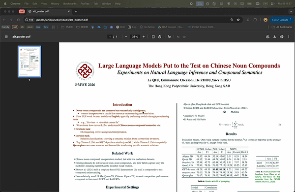The height and width of the screenshot is (192, 295).
Task: Open the PDF sidebar menu toggle
Action: click(6, 37)
